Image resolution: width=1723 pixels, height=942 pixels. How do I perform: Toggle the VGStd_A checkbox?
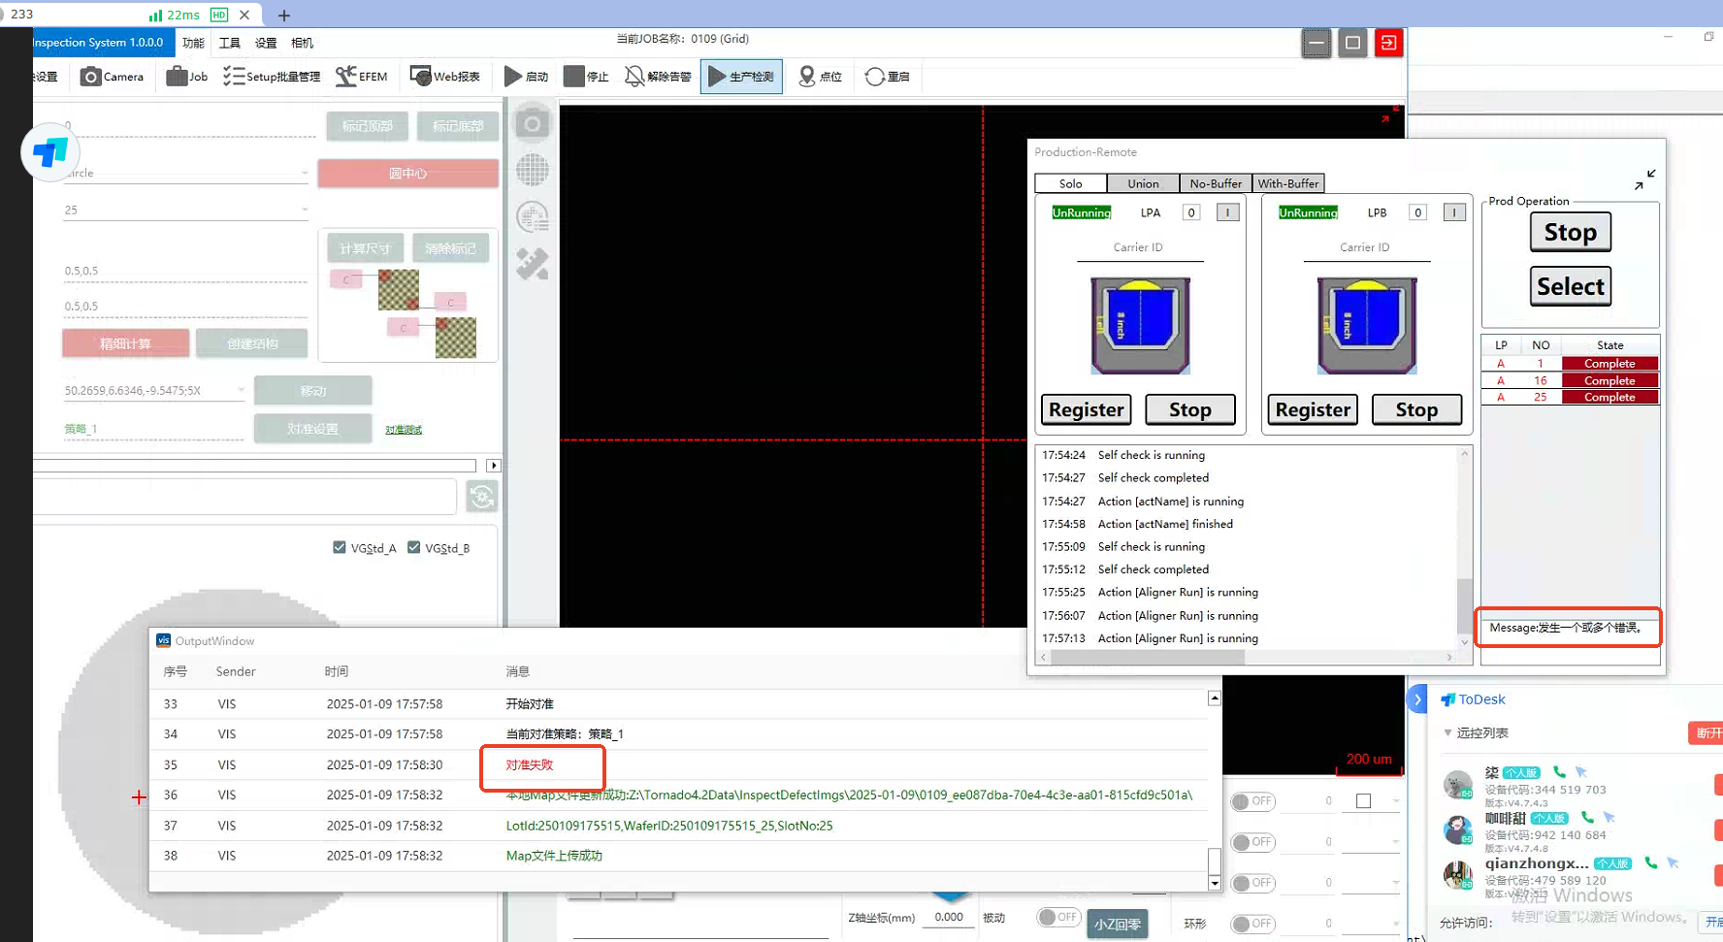click(340, 547)
